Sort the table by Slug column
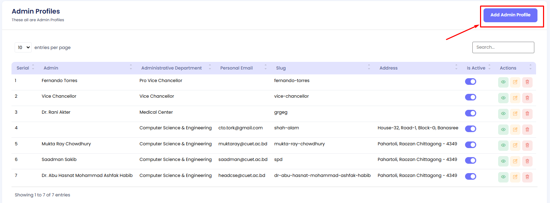This screenshot has width=550, height=203. (x=281, y=68)
